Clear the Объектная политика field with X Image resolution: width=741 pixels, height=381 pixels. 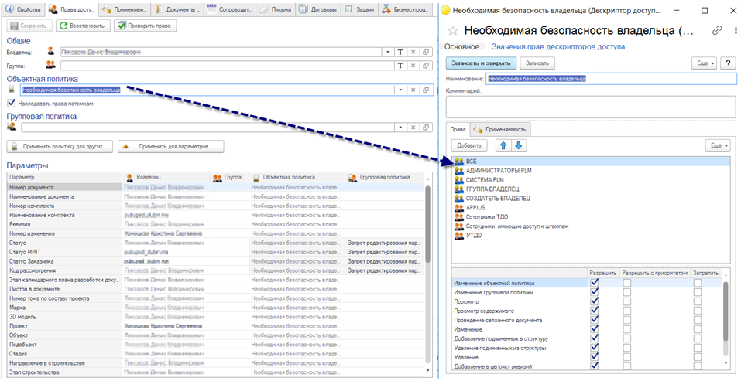413,90
